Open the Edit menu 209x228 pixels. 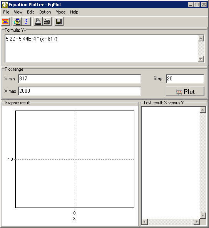tap(30, 12)
